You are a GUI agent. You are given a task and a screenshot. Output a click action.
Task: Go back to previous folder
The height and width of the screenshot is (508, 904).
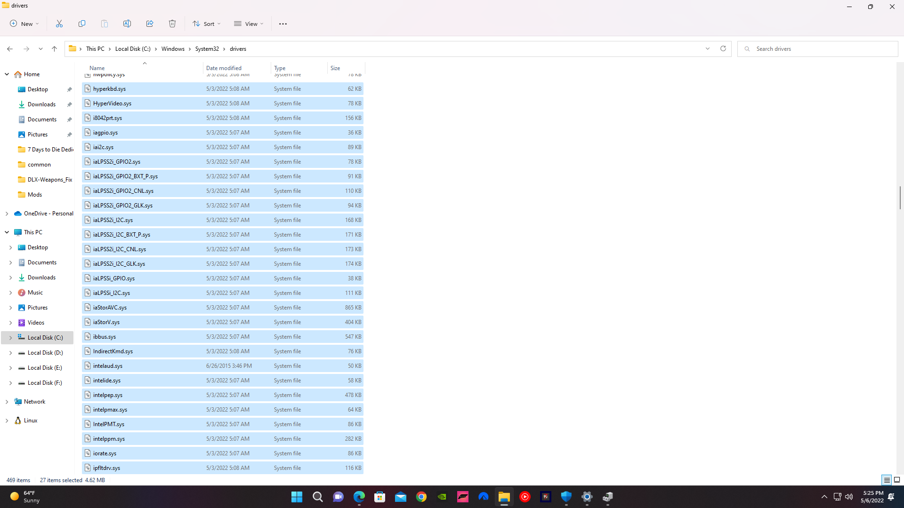click(10, 48)
